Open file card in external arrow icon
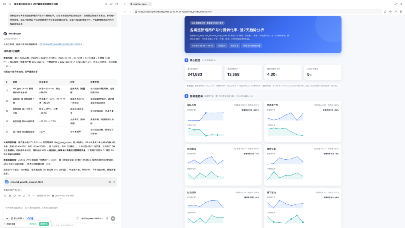Screen dimensions: 405x228 [x=114, y=182]
